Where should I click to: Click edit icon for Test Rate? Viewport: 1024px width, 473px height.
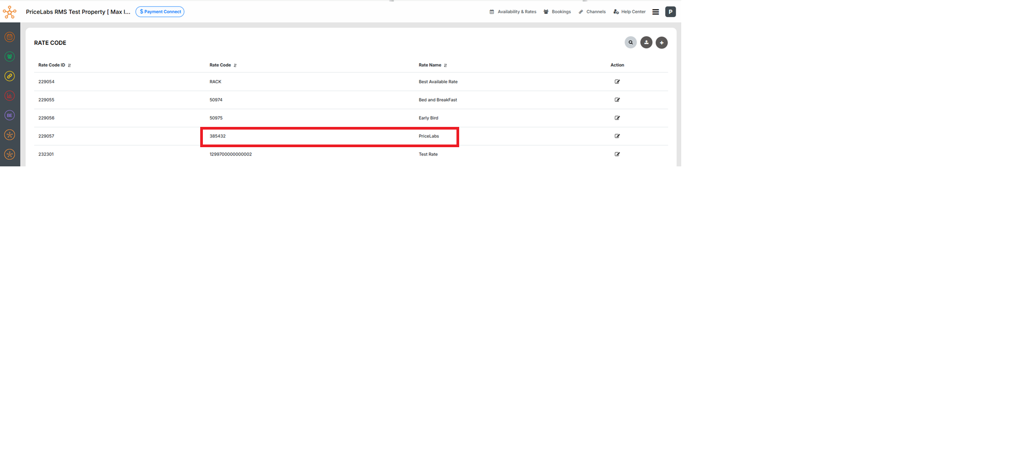pos(617,154)
